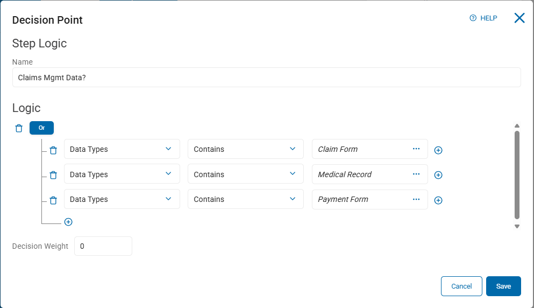Delete the entire Or logic group
Viewport: 534px width, 308px height.
[x=19, y=128]
